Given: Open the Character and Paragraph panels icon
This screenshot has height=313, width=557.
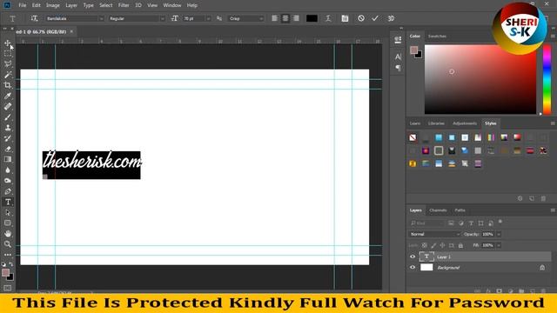Looking at the screenshot, I should tap(345, 18).
